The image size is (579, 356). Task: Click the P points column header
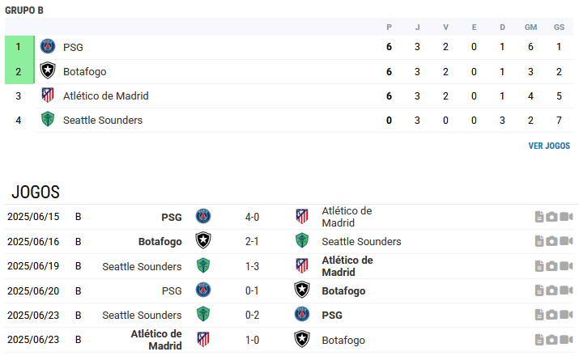[x=389, y=28]
